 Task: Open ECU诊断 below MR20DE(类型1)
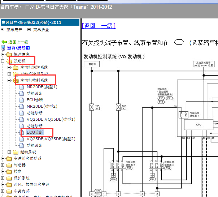pyautogui.click(x=35, y=100)
